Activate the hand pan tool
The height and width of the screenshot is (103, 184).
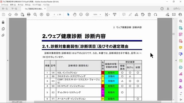pyautogui.click(x=75, y=15)
